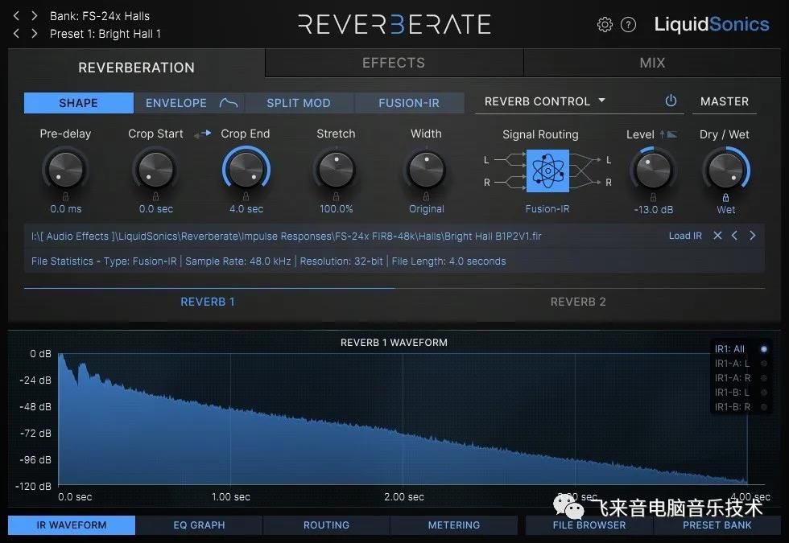
Task: Select IR1: All waveform view
Action: [741, 349]
